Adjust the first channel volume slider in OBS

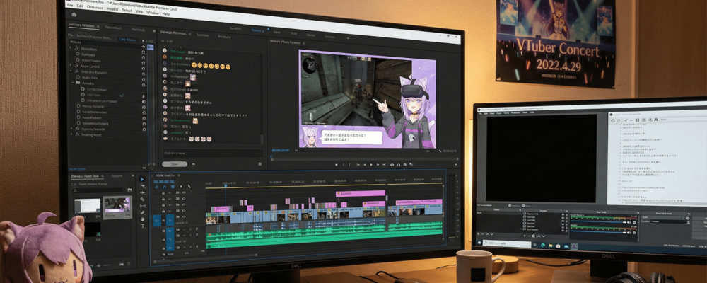click(598, 222)
